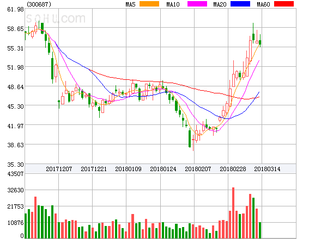Select the MA5 legend label
Image resolution: width=327 pixels, height=239 pixels.
(x=131, y=4)
